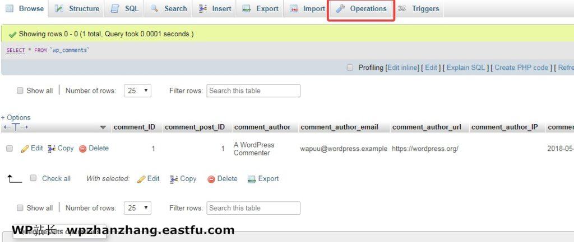The height and width of the screenshot is (242, 574).
Task: Click the With selected pencil Edit icon
Action: point(141,179)
